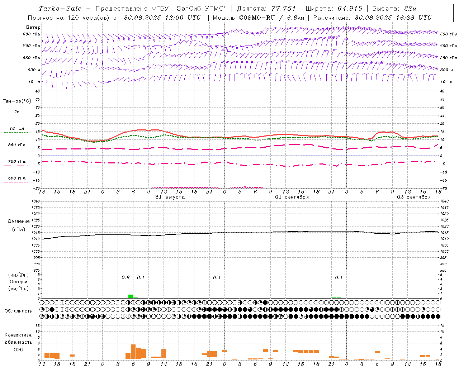The width and height of the screenshot is (459, 367).
Task: Click the model name 'COSMO-RU / 6.6км'
Action: 271,18
